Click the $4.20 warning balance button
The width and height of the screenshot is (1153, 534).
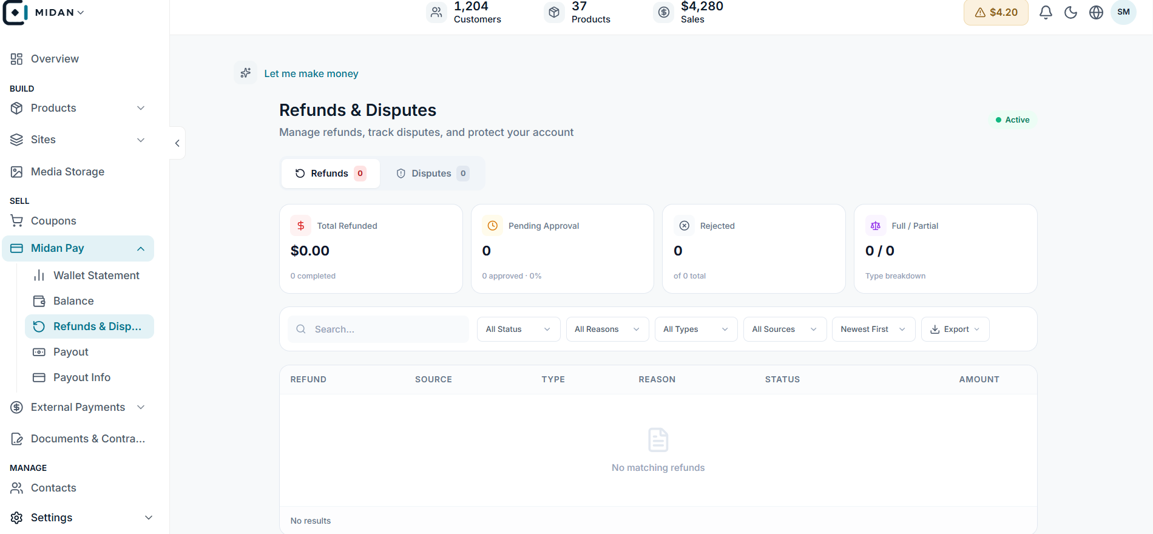pyautogui.click(x=996, y=12)
